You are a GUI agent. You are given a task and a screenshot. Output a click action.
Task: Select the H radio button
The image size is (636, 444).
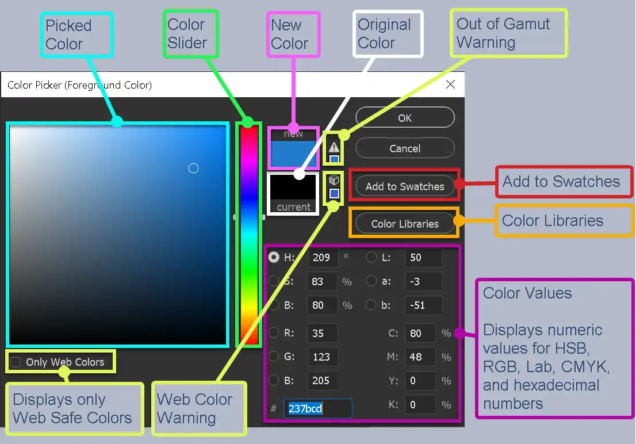coord(274,258)
